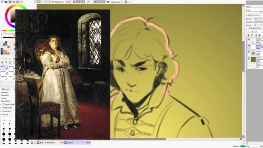Select the lasso selection tool
This screenshot has width=263, height=148.
[x=6, y=58]
